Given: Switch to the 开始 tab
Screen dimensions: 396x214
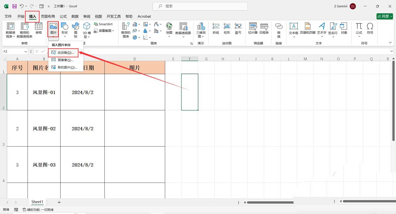Looking at the screenshot, I should click(x=21, y=16).
